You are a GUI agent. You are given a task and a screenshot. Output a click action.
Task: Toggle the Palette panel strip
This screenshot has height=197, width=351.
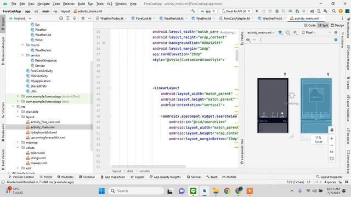(242, 38)
